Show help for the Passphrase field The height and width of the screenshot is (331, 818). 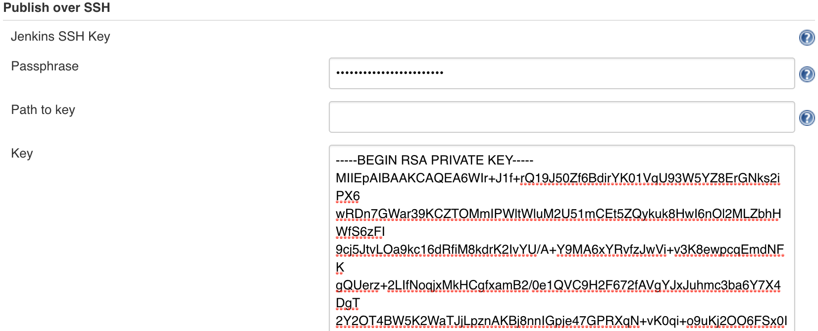pos(807,74)
